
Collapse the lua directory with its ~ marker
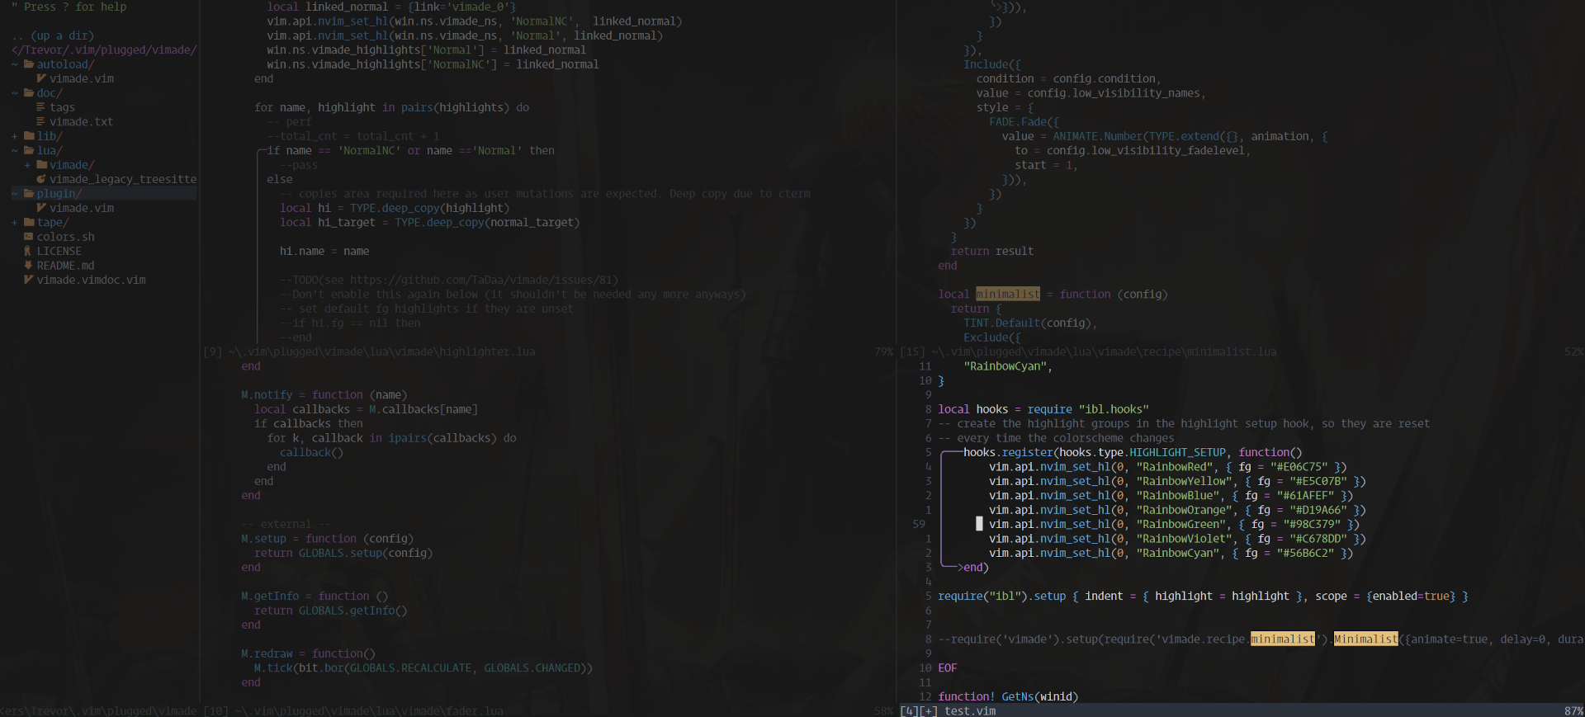click(x=15, y=150)
